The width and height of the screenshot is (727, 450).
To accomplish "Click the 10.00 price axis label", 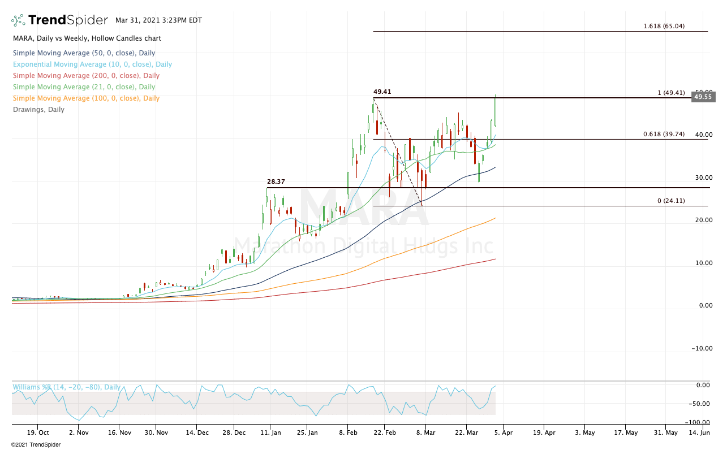I will coord(704,263).
